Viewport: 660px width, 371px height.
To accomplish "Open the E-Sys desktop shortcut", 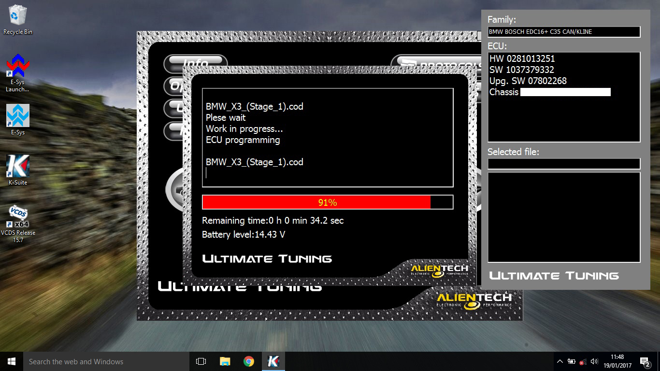I will pyautogui.click(x=18, y=119).
